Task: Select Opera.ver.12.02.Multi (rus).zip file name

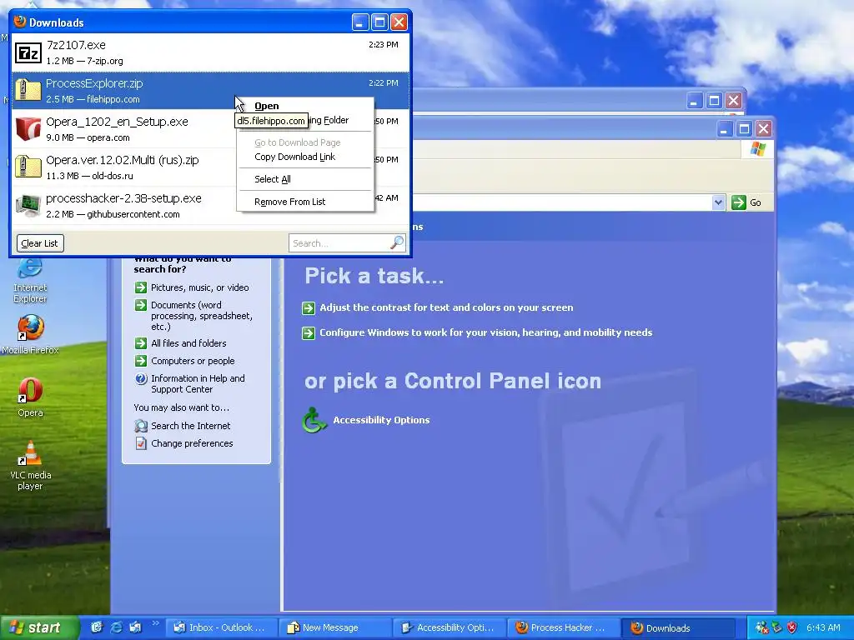Action: [123, 160]
